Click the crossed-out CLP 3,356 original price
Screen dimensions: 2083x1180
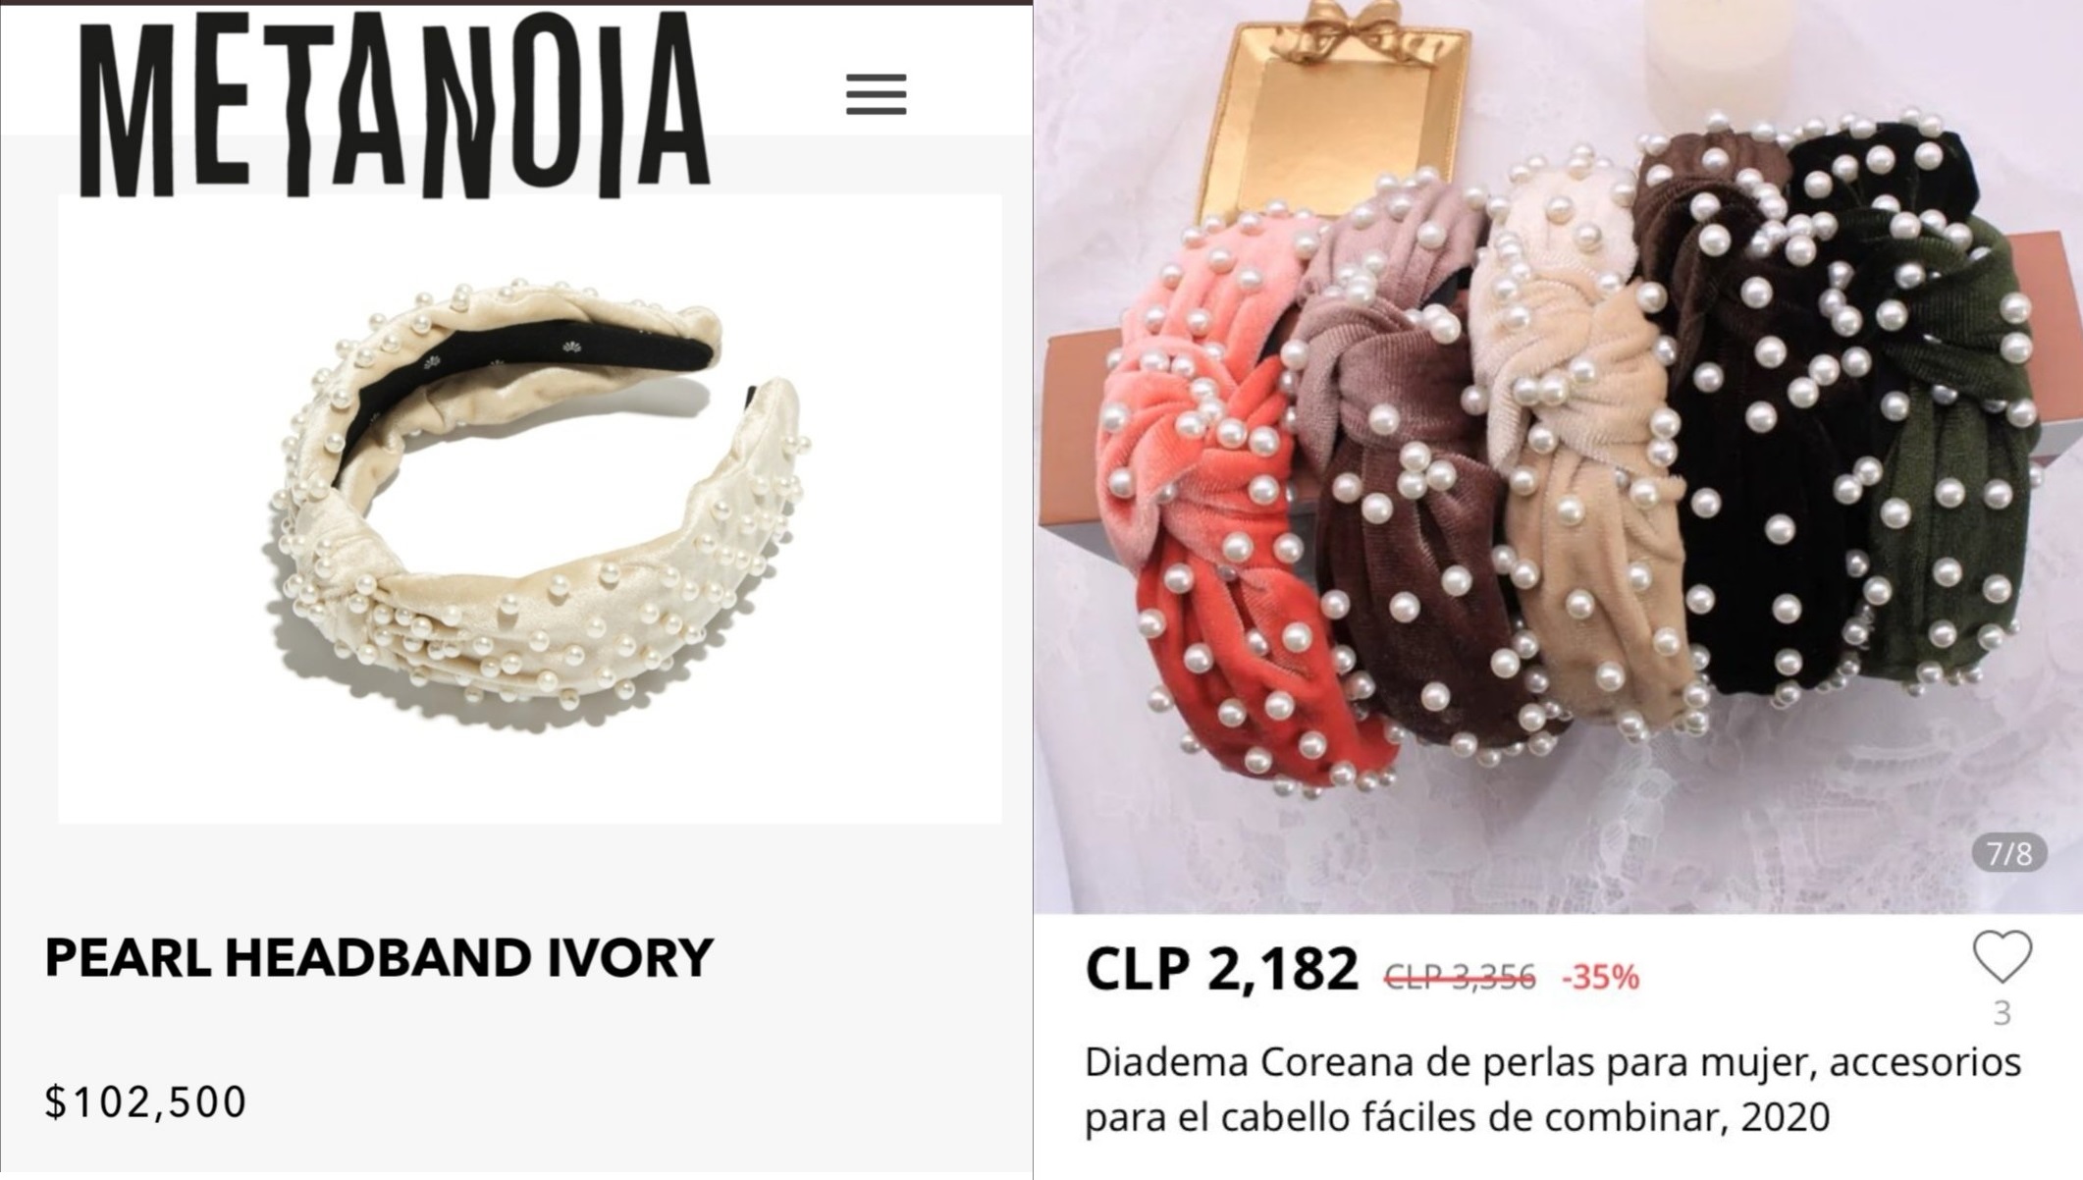coord(1460,977)
